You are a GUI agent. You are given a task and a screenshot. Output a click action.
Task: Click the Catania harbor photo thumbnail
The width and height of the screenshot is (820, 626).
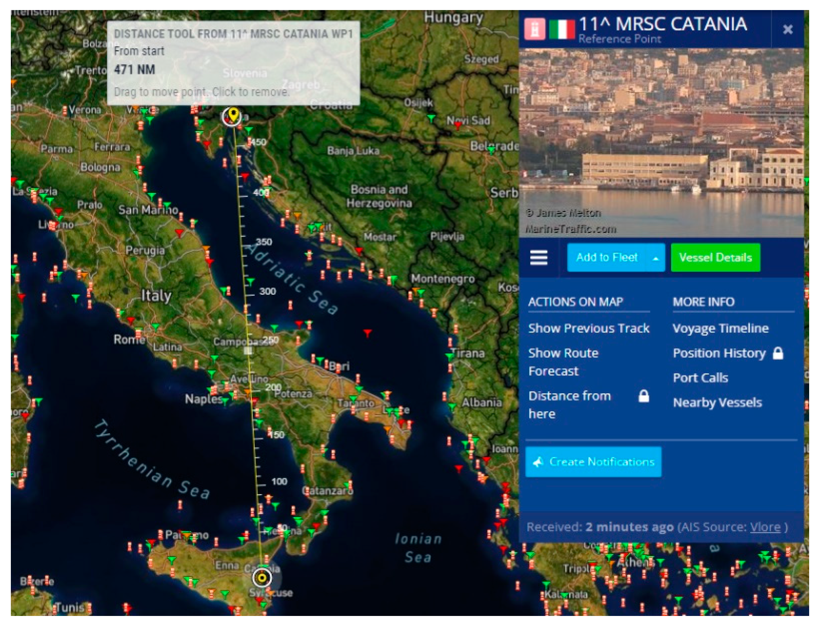click(x=661, y=143)
